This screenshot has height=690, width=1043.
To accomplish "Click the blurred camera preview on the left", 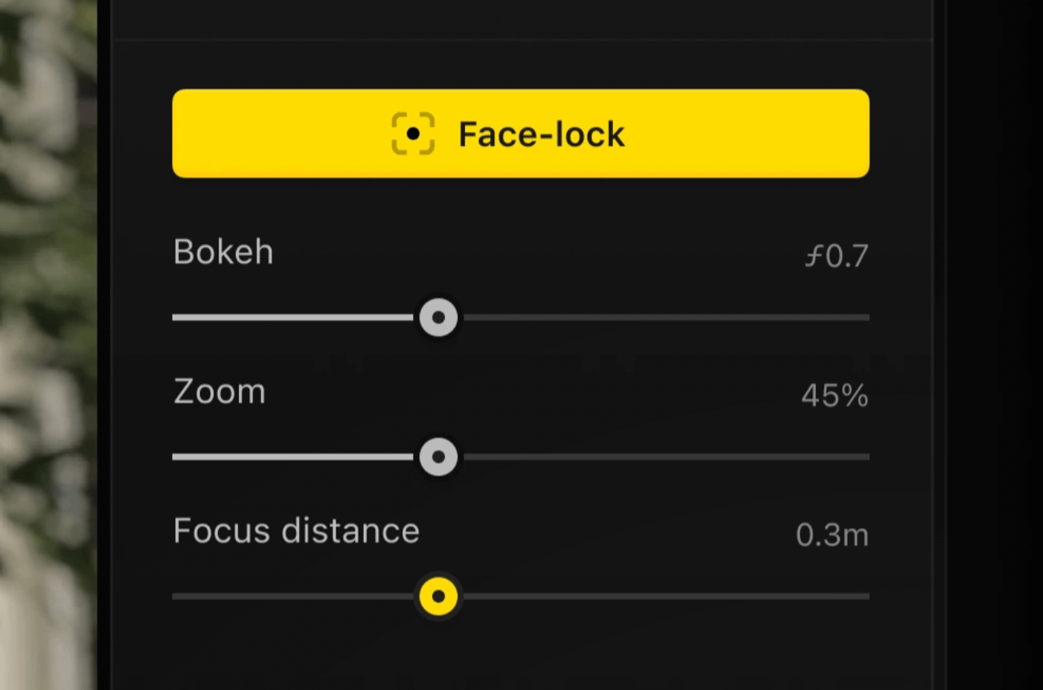I will pyautogui.click(x=46, y=342).
